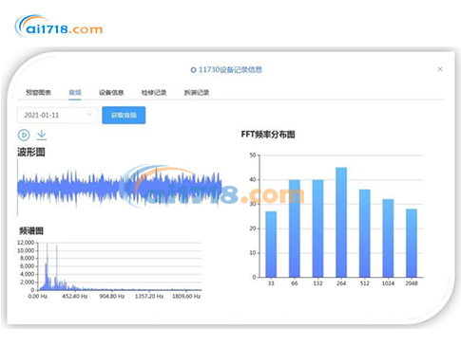This screenshot has width=461, height=346.
Task: Click the 2048 bar in the FFT chart
Action: coord(412,243)
